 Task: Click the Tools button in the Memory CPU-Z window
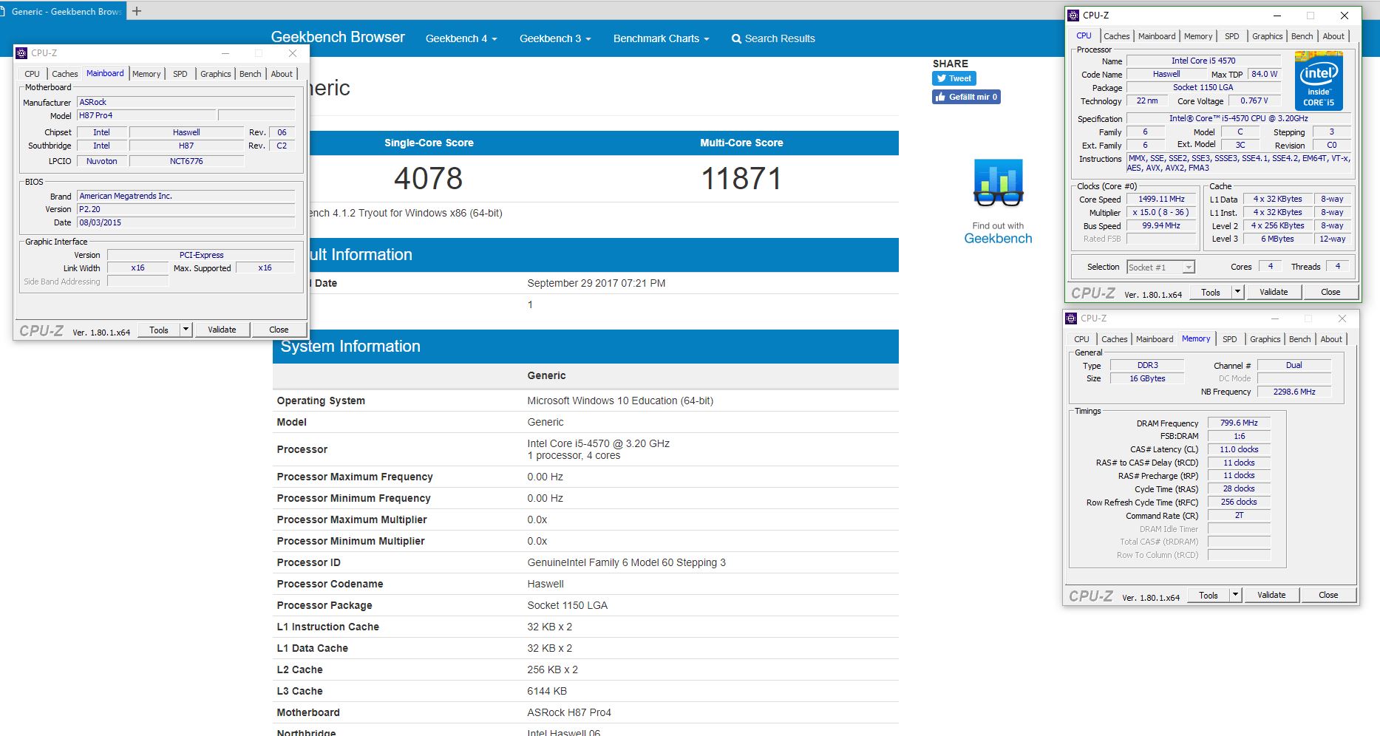1209,595
